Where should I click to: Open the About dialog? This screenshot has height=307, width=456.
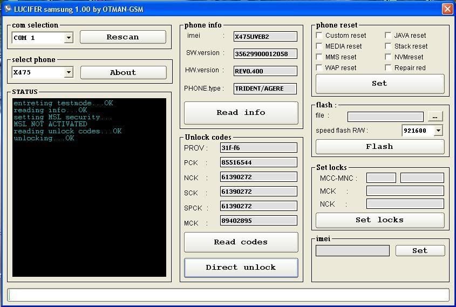point(123,72)
